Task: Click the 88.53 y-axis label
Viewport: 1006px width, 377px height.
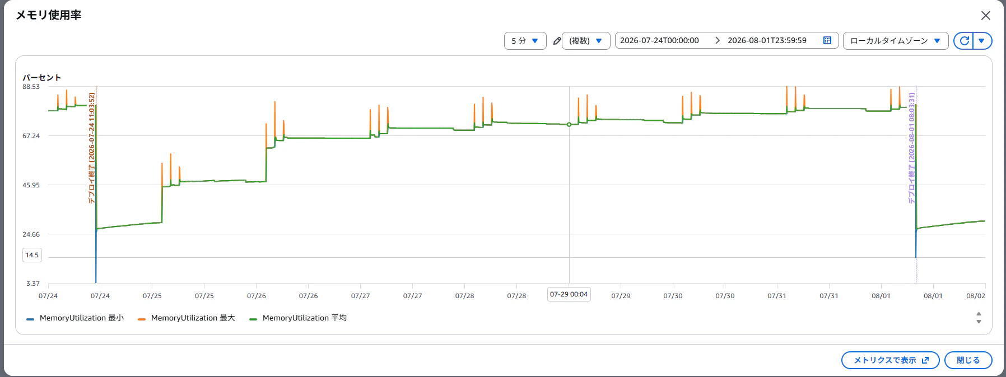Action: tap(31, 87)
